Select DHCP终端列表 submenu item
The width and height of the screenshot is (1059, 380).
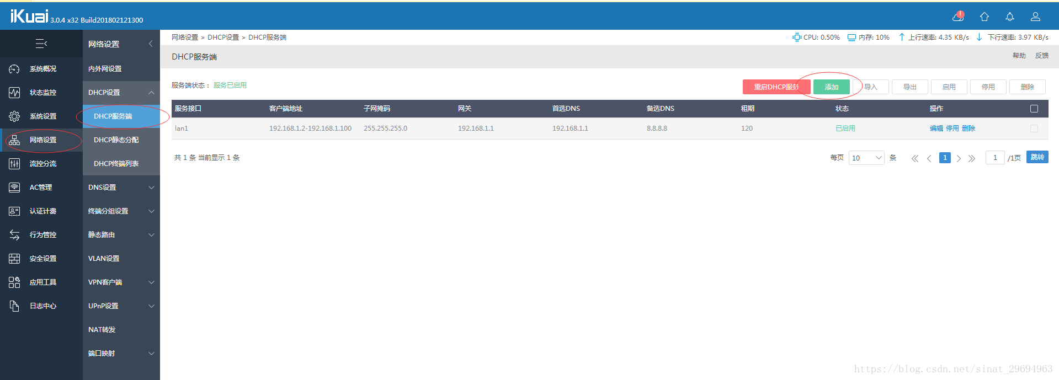click(x=121, y=164)
